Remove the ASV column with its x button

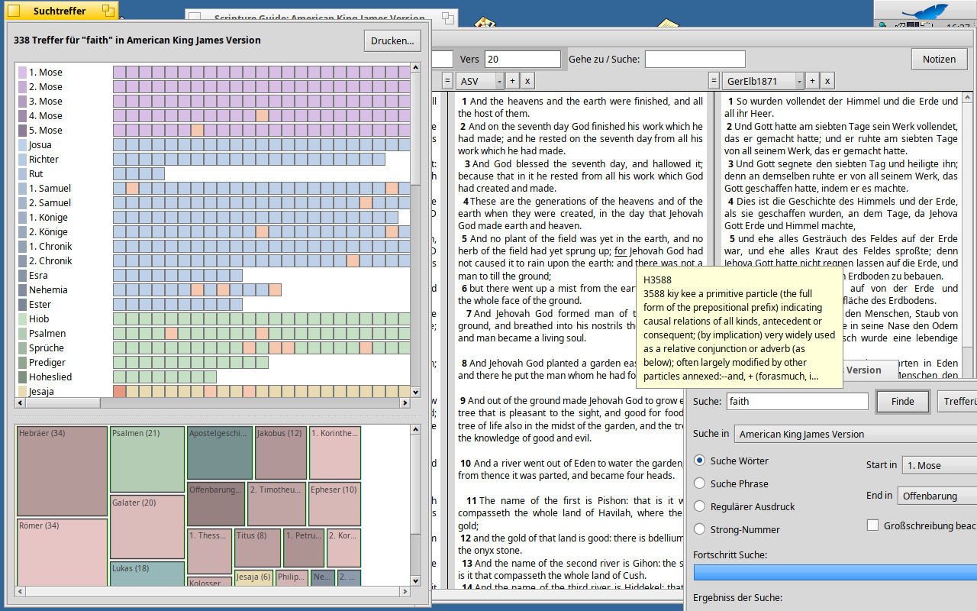(x=527, y=81)
